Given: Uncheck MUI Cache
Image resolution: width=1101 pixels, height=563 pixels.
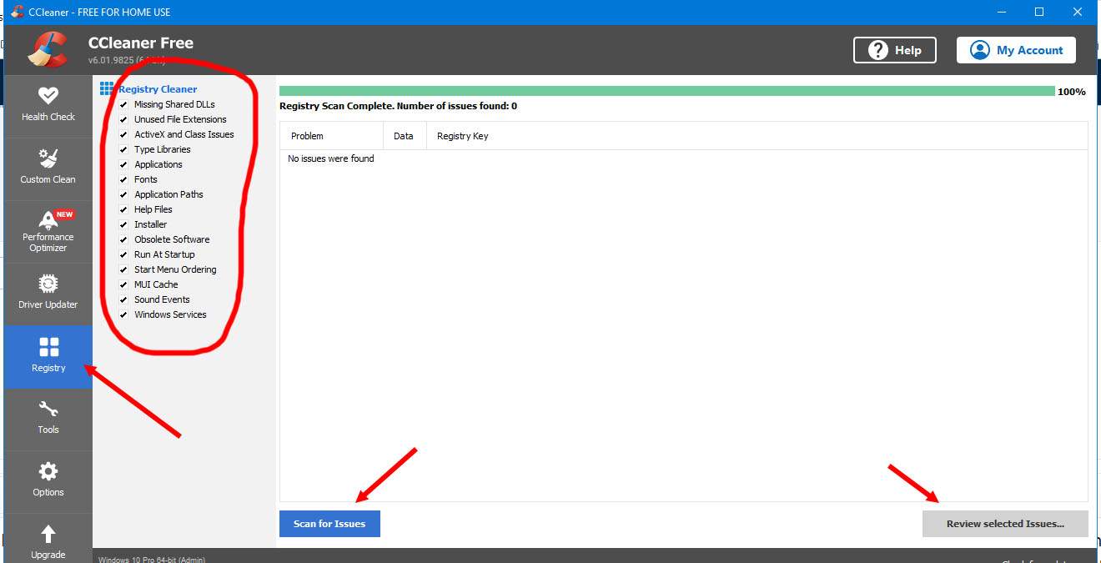Looking at the screenshot, I should click(x=123, y=284).
